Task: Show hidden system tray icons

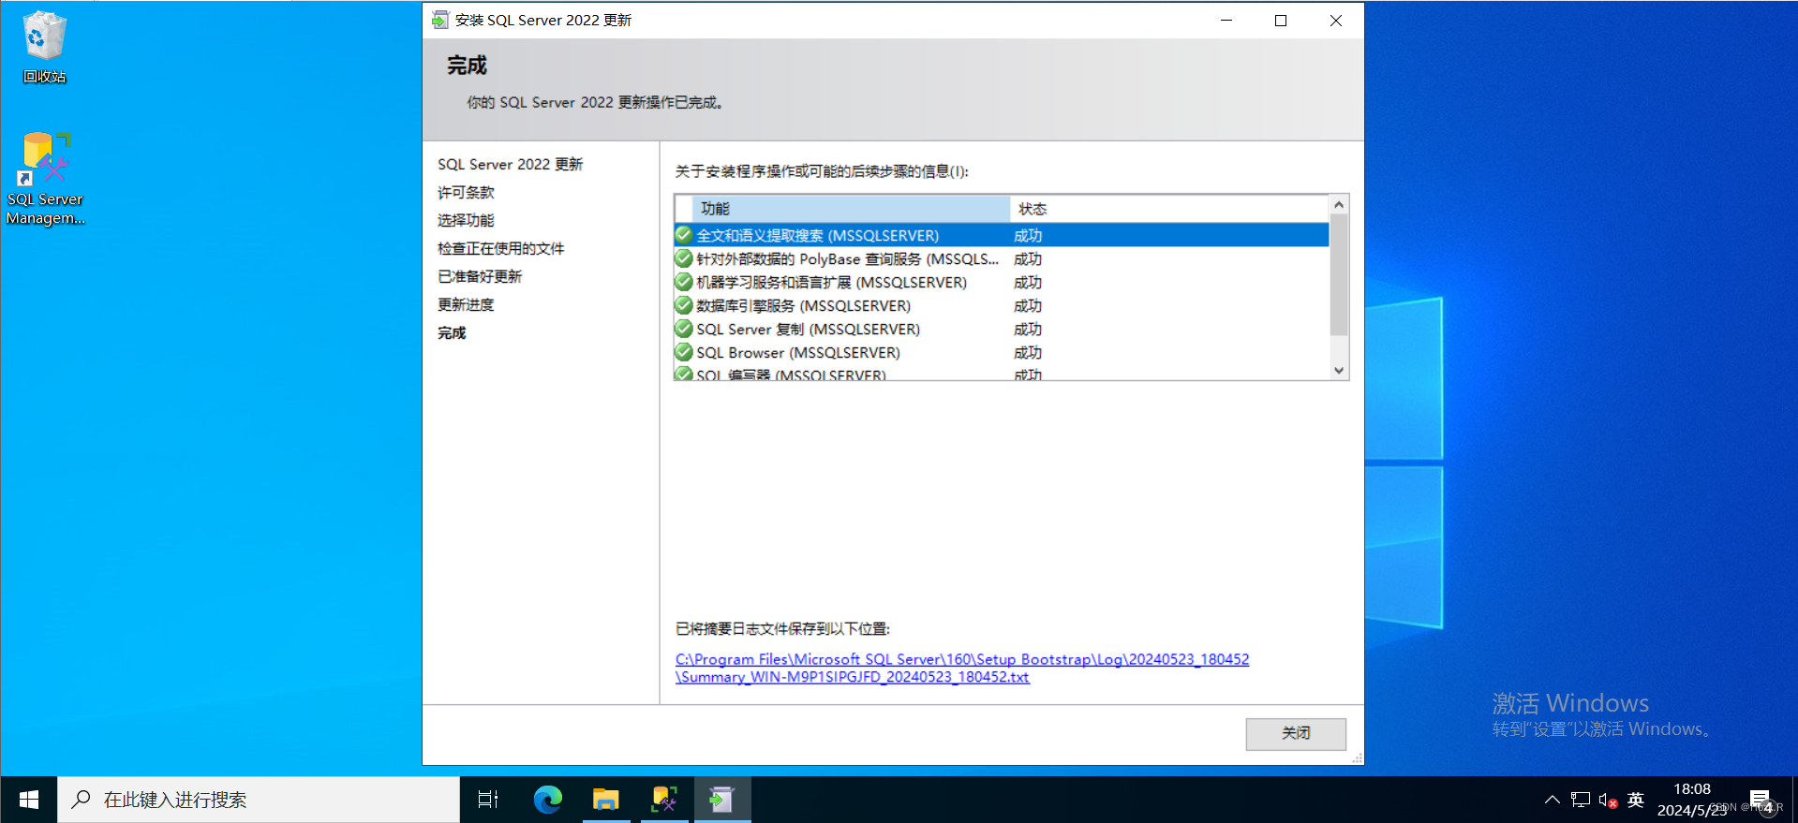Action: pos(1553,800)
